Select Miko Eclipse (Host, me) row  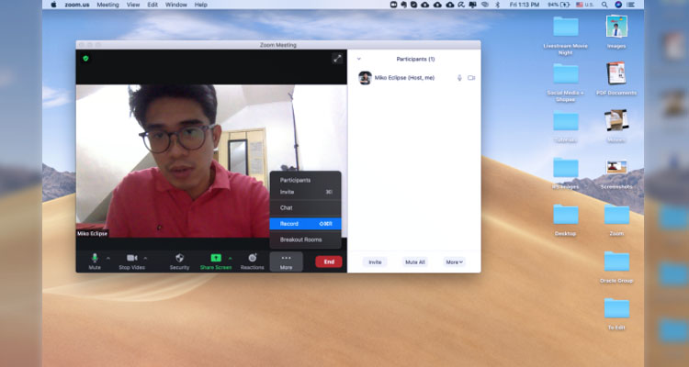tap(414, 78)
